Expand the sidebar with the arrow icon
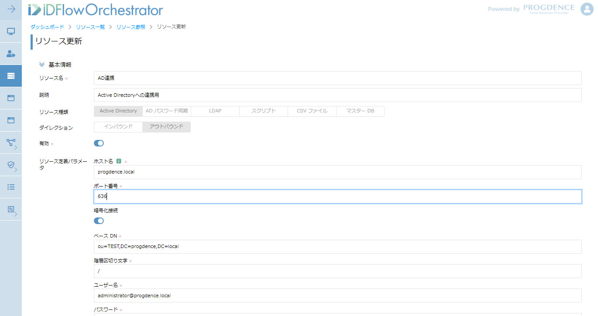The image size is (598, 316). click(11, 9)
